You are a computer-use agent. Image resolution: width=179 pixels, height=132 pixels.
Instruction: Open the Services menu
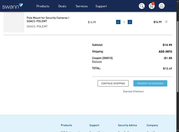tap(82, 6)
